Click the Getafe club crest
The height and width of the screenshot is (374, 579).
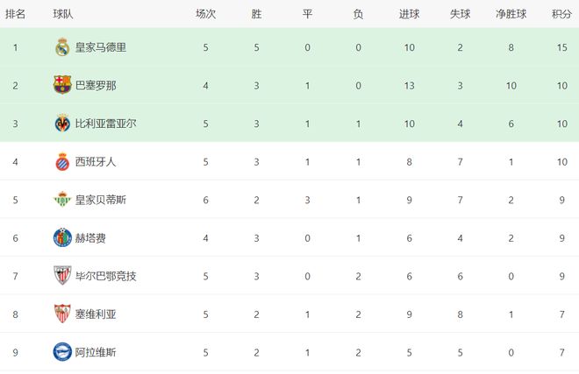click(62, 237)
